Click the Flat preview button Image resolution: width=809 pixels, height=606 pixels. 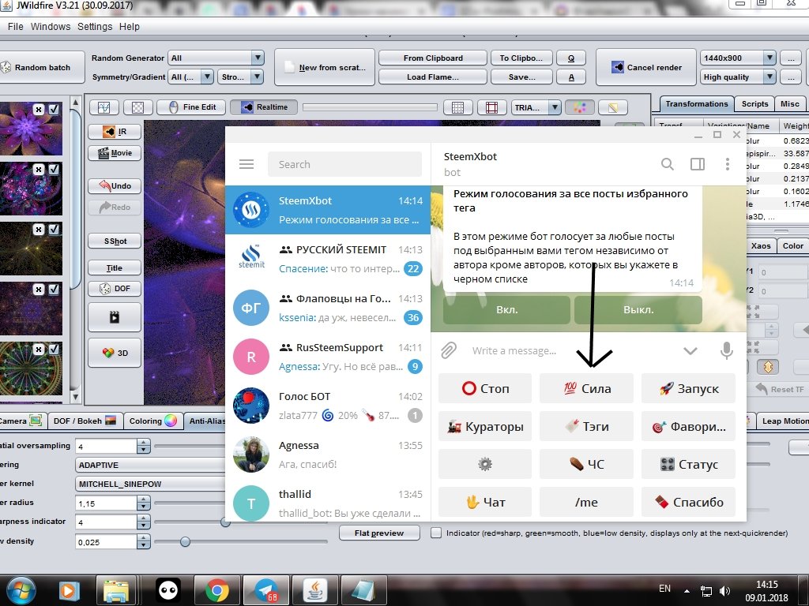[379, 533]
